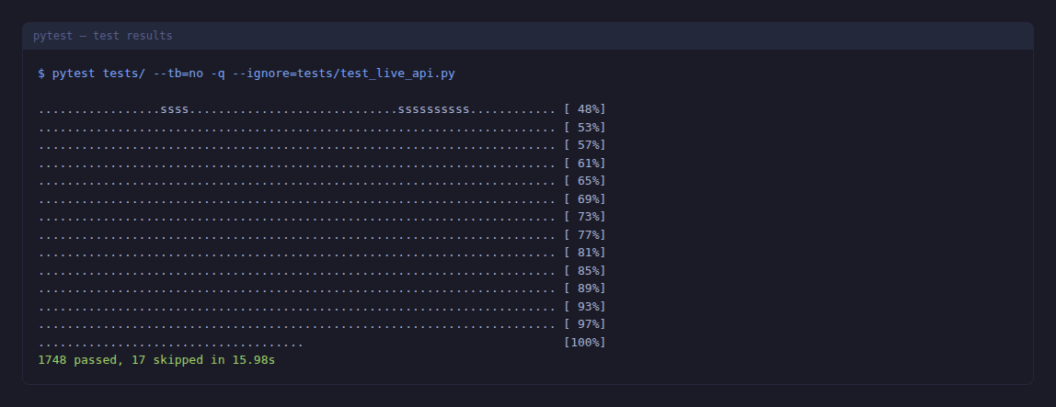Click the [100%] completion marker
Screen dimensions: 1056x407
coord(584,342)
